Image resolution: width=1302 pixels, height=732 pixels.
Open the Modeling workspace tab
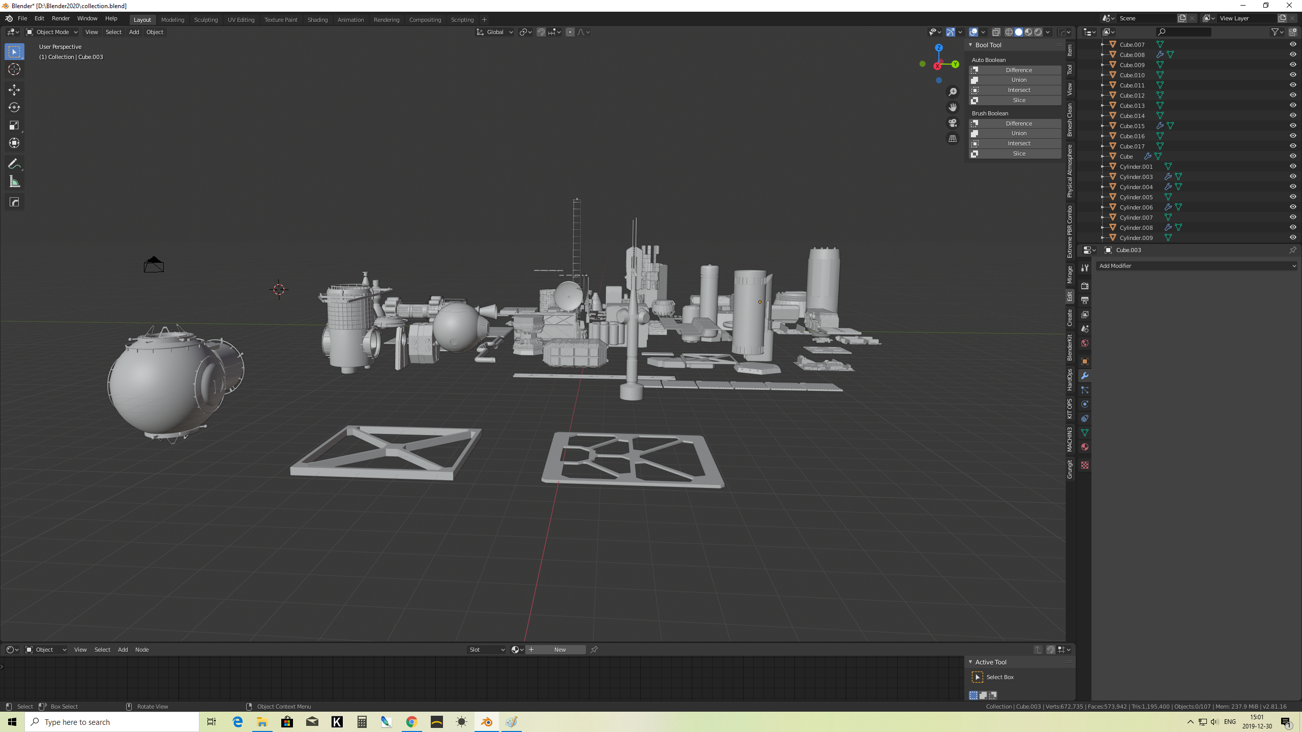pyautogui.click(x=172, y=19)
